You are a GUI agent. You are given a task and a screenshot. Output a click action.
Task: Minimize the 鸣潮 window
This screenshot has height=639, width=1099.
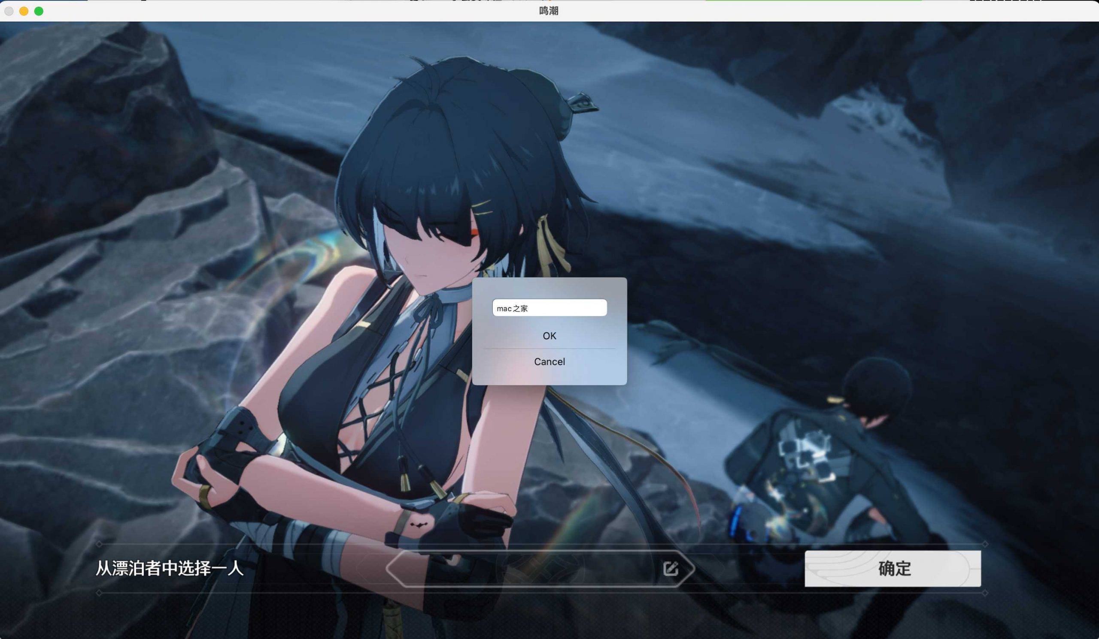24,11
